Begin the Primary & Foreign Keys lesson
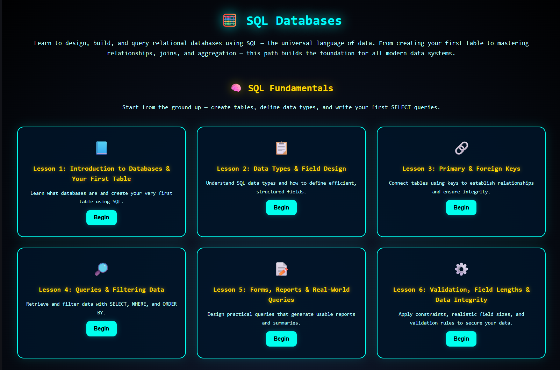The height and width of the screenshot is (370, 560). click(x=461, y=207)
